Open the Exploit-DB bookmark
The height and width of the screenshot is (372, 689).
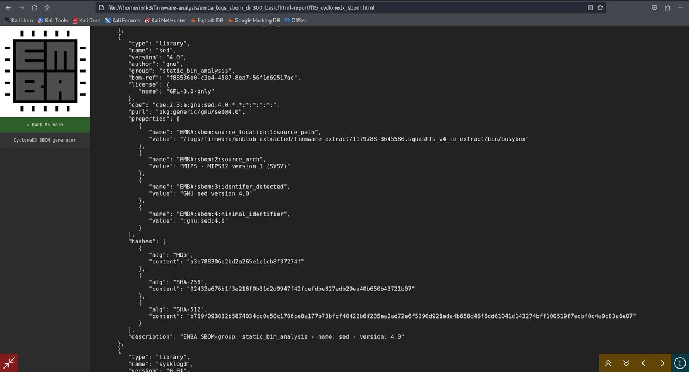point(207,20)
